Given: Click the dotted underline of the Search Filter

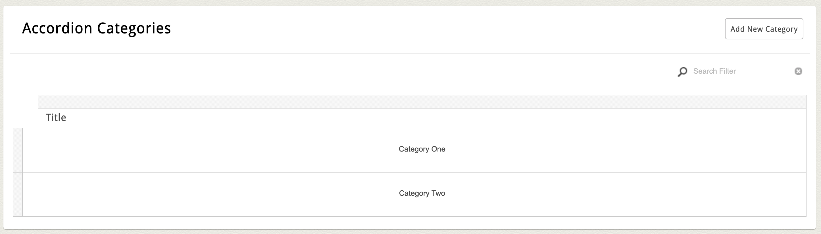Looking at the screenshot, I should pyautogui.click(x=749, y=77).
